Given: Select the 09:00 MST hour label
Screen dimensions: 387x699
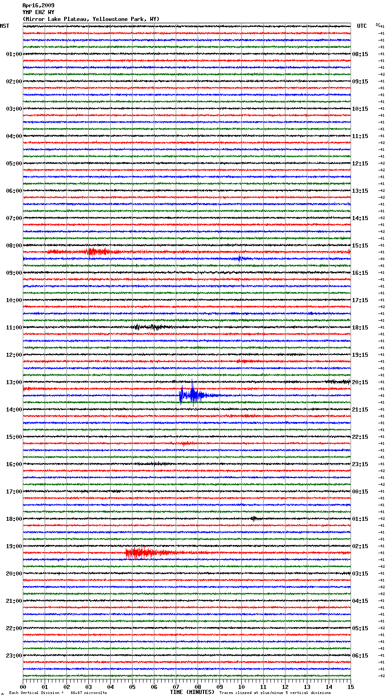Looking at the screenshot, I should 14,273.
